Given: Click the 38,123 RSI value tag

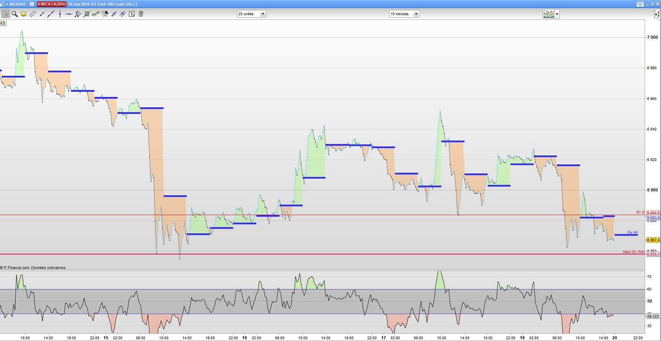Looking at the screenshot, I should [x=653, y=316].
